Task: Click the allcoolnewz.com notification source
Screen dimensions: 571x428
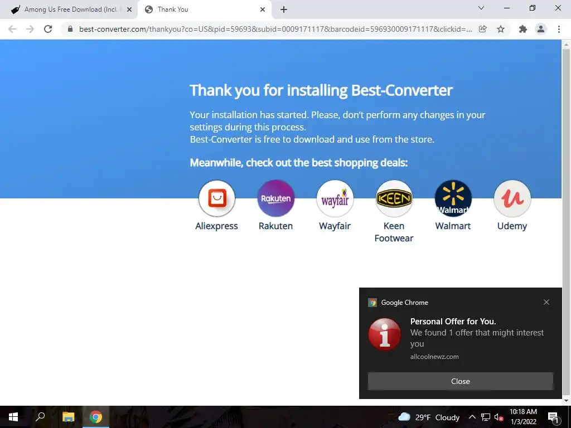Action: [434, 357]
